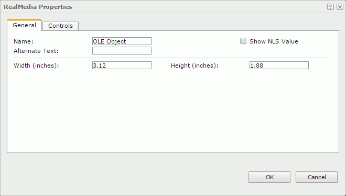
Task: Click the 'Width (inches):' label
Action: pyautogui.click(x=36, y=66)
